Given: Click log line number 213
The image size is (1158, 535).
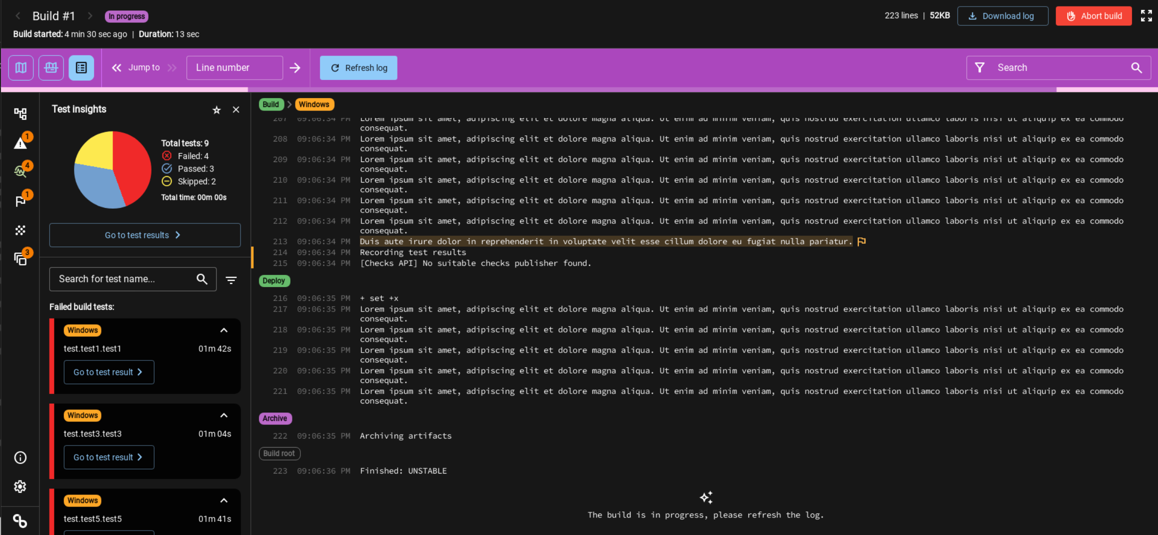Looking at the screenshot, I should coord(280,241).
